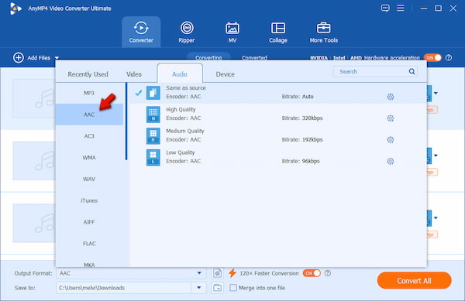Select iTunes format in sidebar
Screen dimensions: 465x301
point(89,200)
